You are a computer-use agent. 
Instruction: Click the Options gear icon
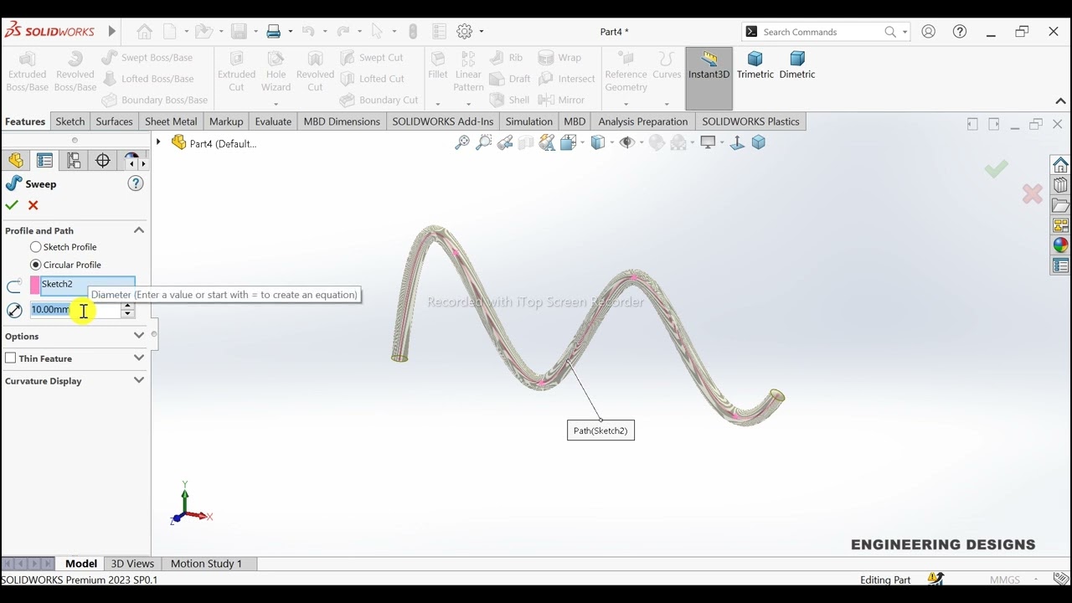coord(465,32)
